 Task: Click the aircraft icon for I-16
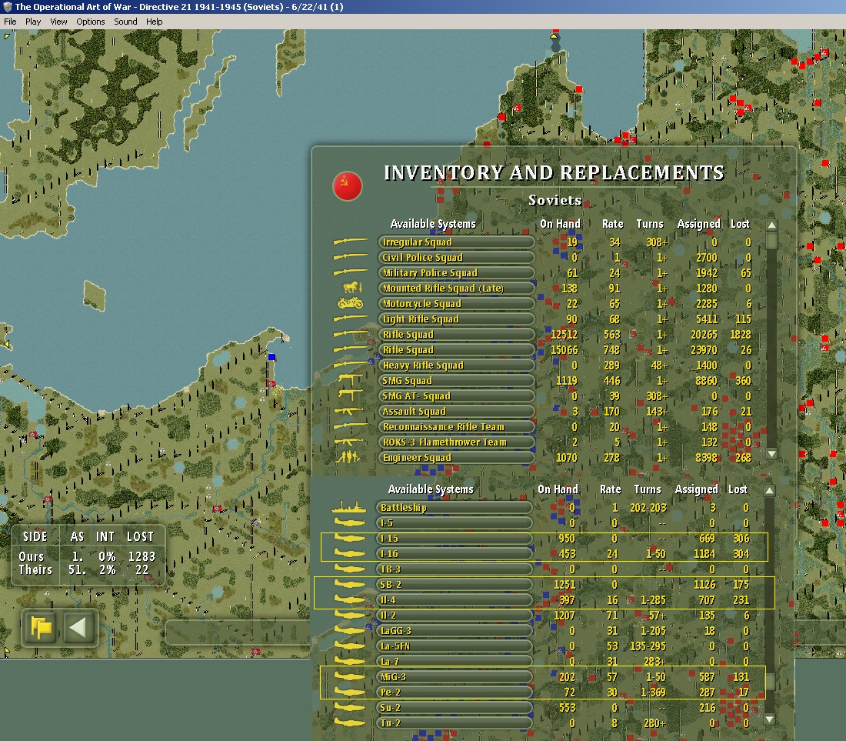click(350, 553)
